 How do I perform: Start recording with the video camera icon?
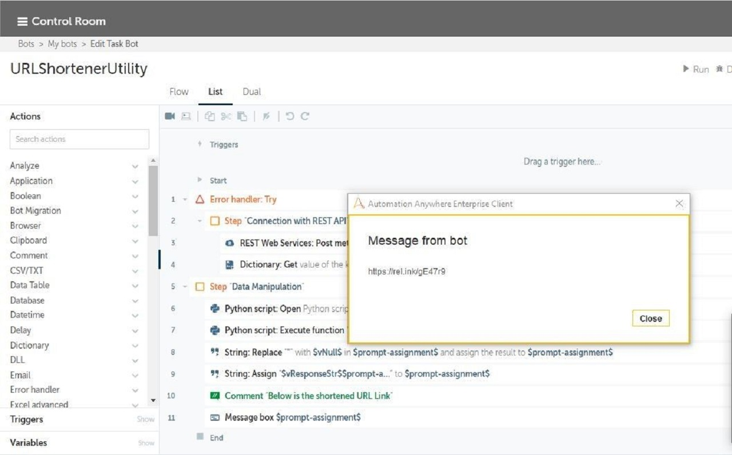tap(170, 116)
